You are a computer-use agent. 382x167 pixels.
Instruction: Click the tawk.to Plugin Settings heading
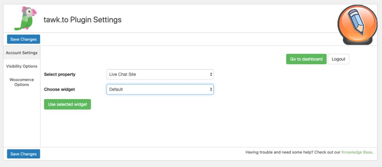[82, 19]
